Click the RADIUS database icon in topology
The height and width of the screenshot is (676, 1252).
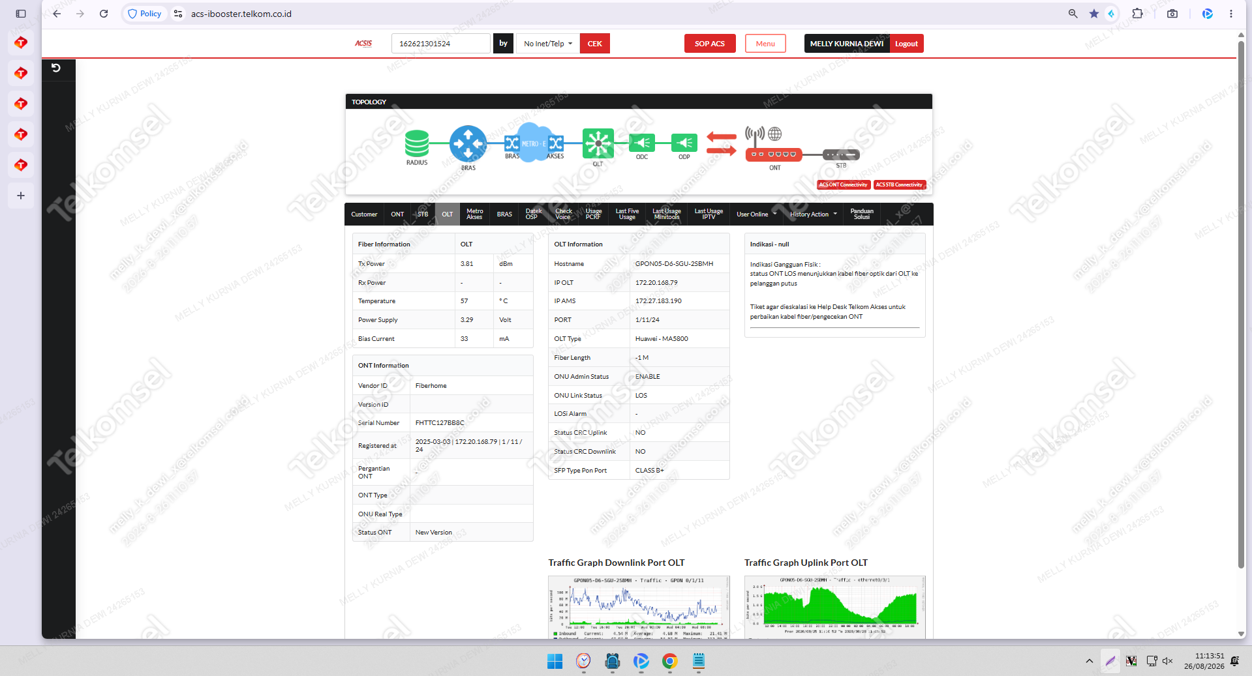tap(417, 143)
